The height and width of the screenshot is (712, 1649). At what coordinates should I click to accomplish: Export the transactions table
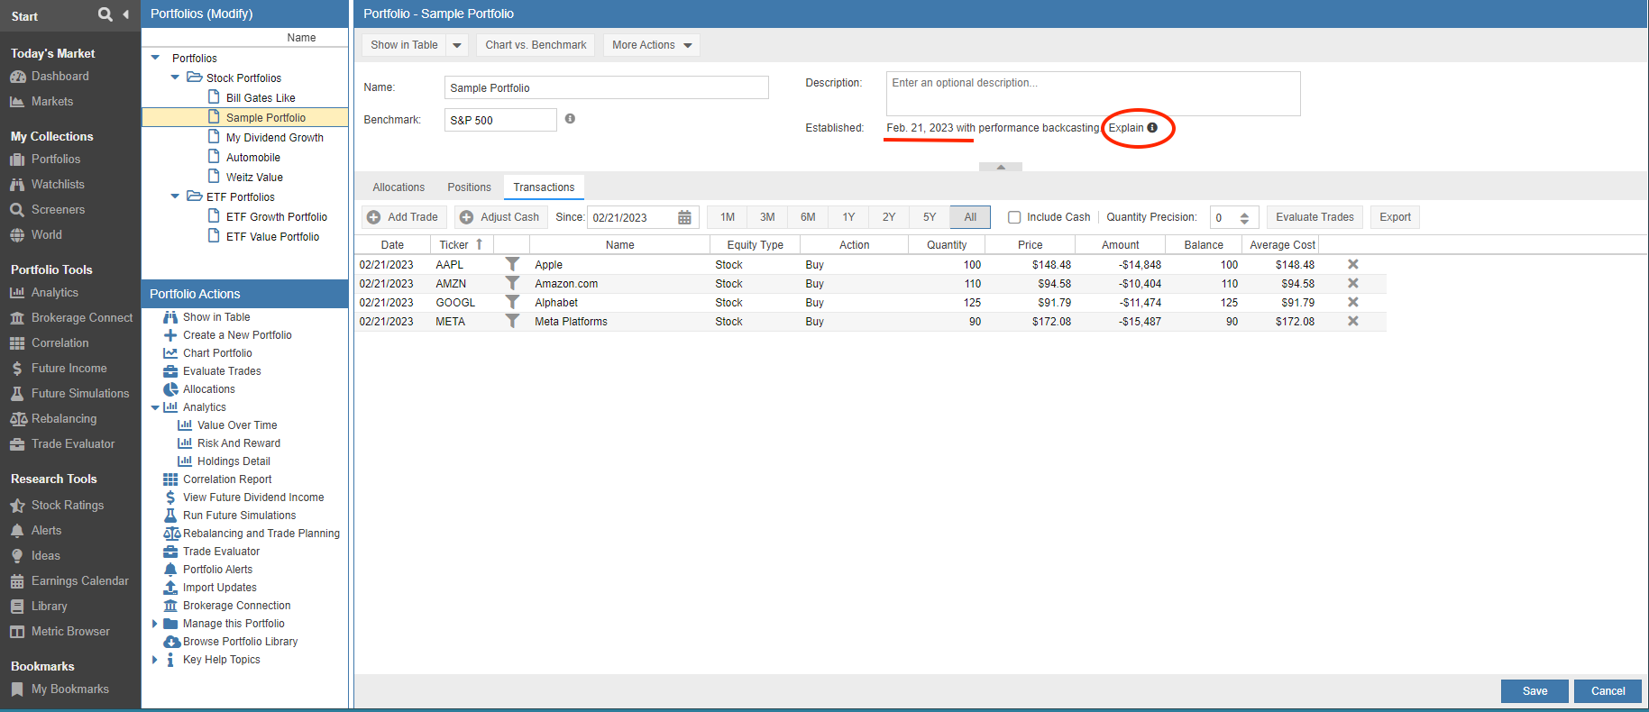point(1395,217)
